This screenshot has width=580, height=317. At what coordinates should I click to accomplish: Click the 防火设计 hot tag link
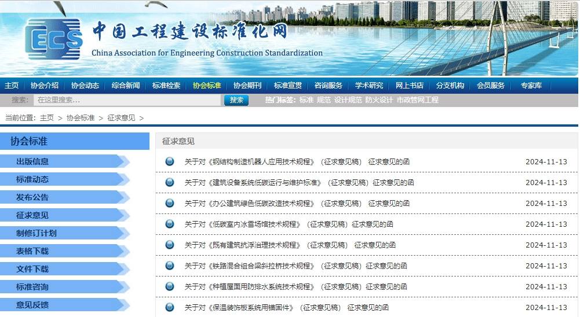379,100
